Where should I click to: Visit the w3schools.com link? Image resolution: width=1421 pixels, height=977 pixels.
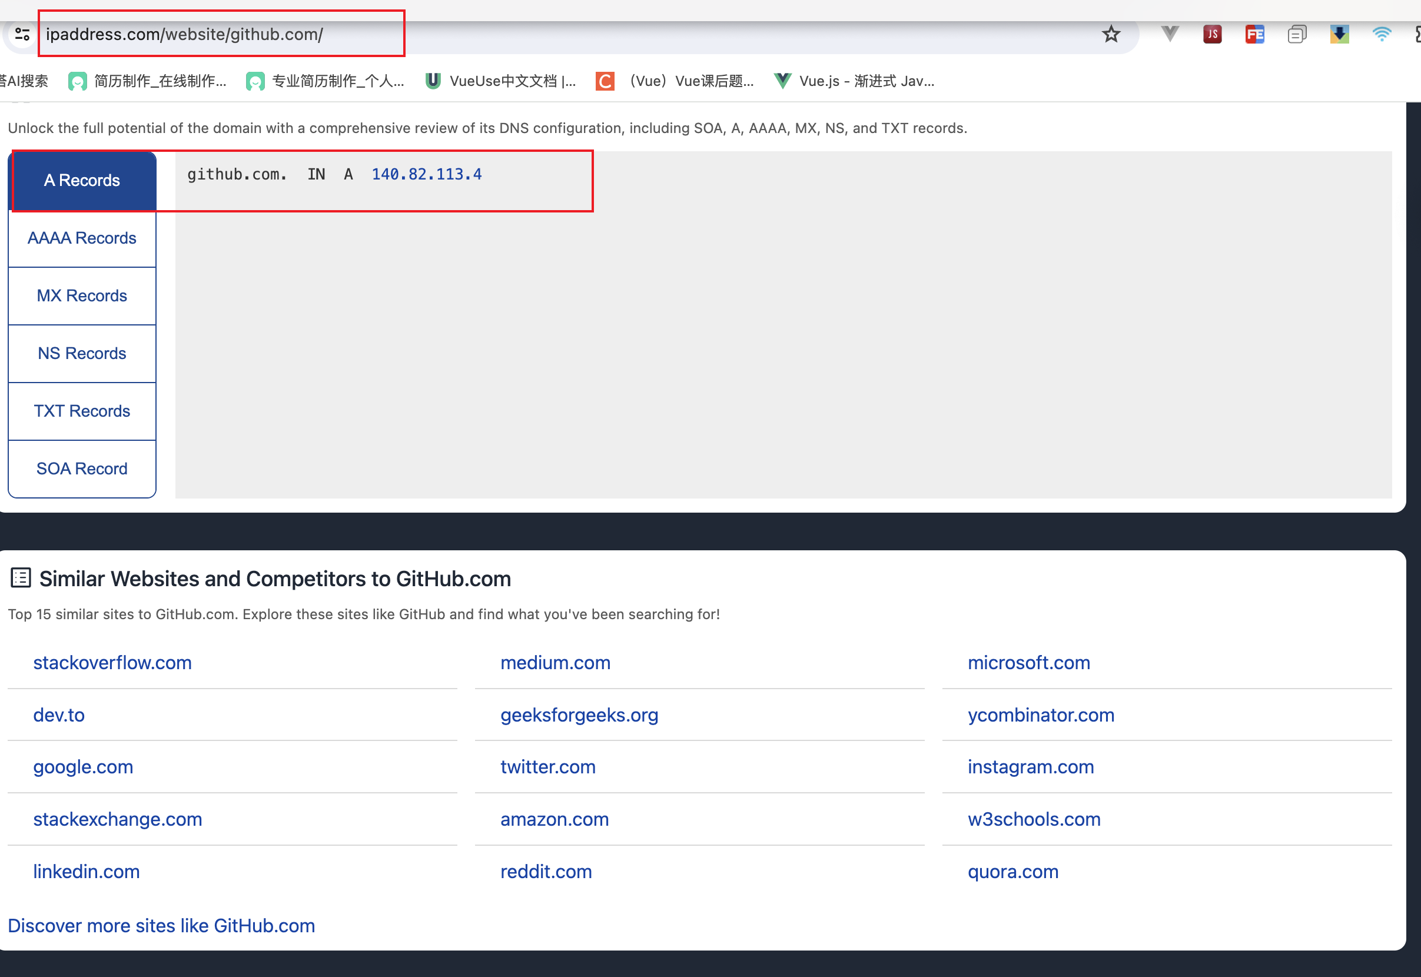pyautogui.click(x=1034, y=819)
